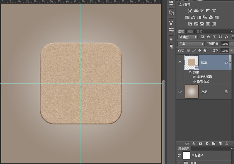The width and height of the screenshot is (234, 164).
Task: Click the 填充 value field
Action: pos(225,51)
